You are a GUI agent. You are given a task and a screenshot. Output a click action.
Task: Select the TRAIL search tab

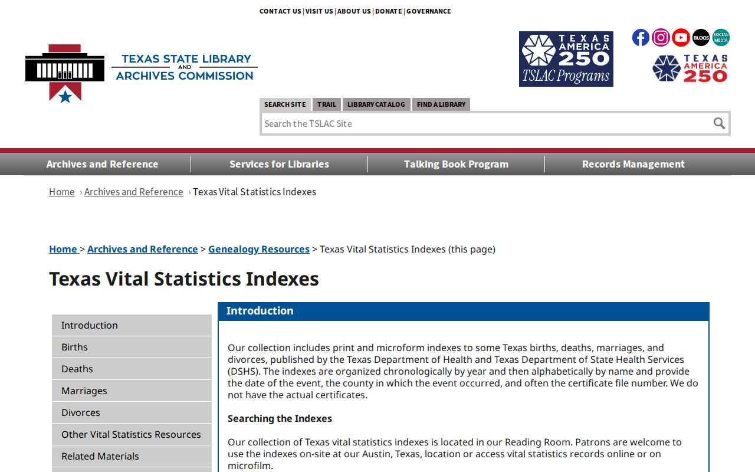click(x=327, y=104)
